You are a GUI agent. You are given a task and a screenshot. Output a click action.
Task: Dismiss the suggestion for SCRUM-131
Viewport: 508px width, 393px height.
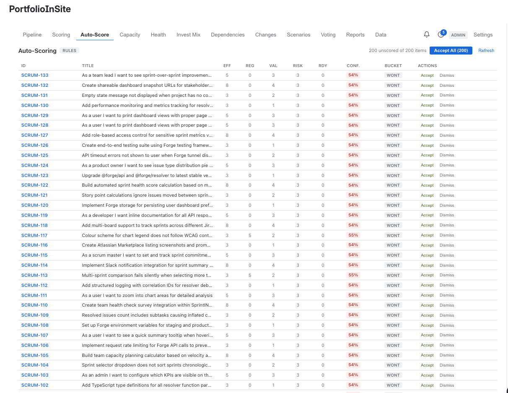[447, 95]
